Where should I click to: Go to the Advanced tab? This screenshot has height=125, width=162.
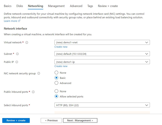tap(76, 6)
